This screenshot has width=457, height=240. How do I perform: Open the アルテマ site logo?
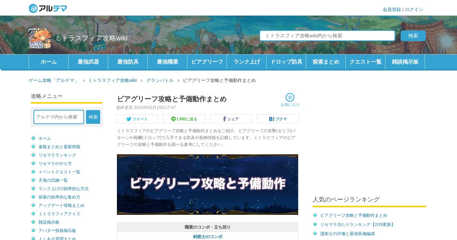tap(48, 8)
